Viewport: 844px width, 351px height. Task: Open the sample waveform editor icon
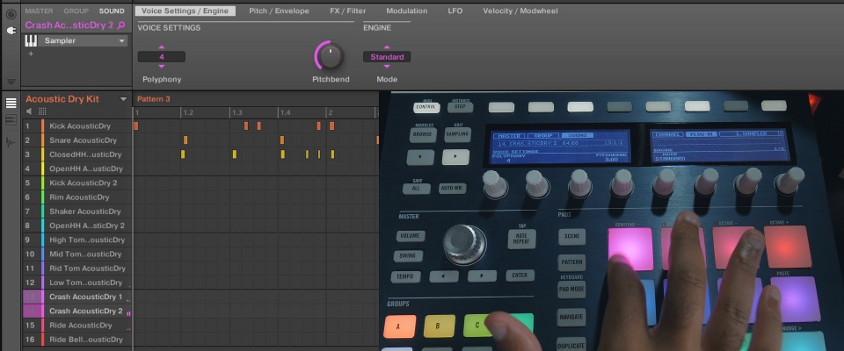click(11, 142)
